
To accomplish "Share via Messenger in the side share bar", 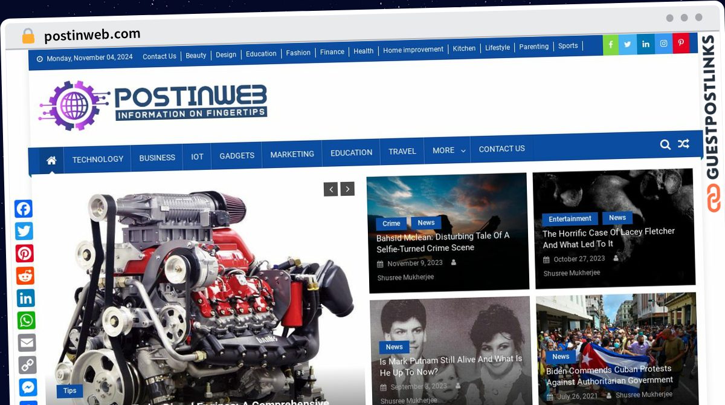I will tap(28, 388).
